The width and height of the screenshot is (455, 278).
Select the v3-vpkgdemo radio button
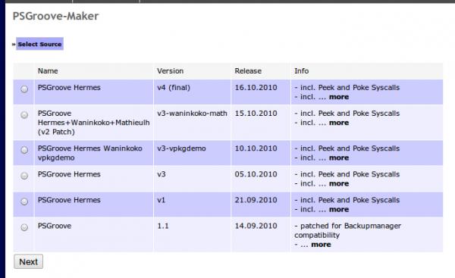(24, 150)
